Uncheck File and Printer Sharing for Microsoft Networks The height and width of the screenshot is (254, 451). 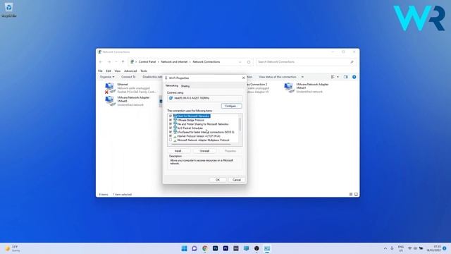[171, 124]
